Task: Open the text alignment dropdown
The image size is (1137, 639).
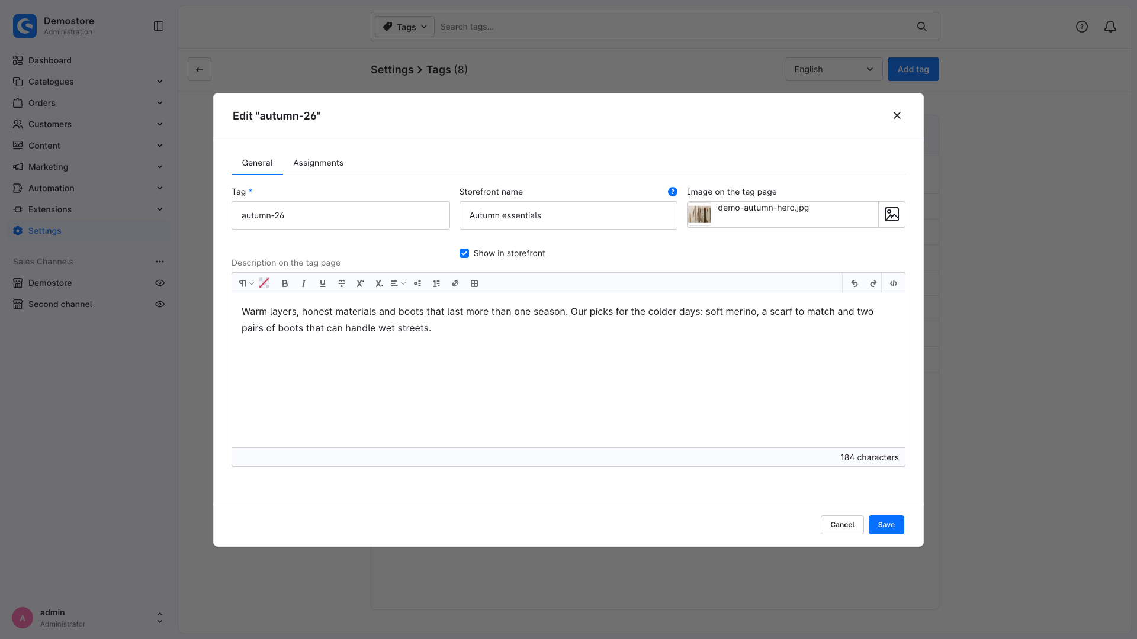Action: pyautogui.click(x=398, y=283)
